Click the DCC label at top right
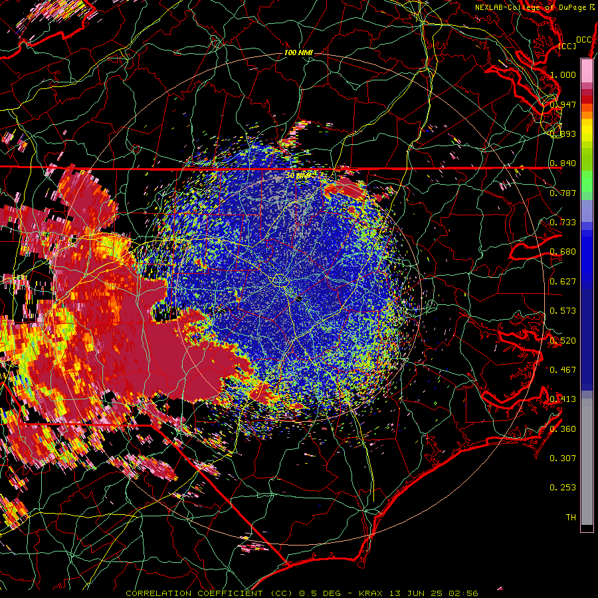 point(584,40)
